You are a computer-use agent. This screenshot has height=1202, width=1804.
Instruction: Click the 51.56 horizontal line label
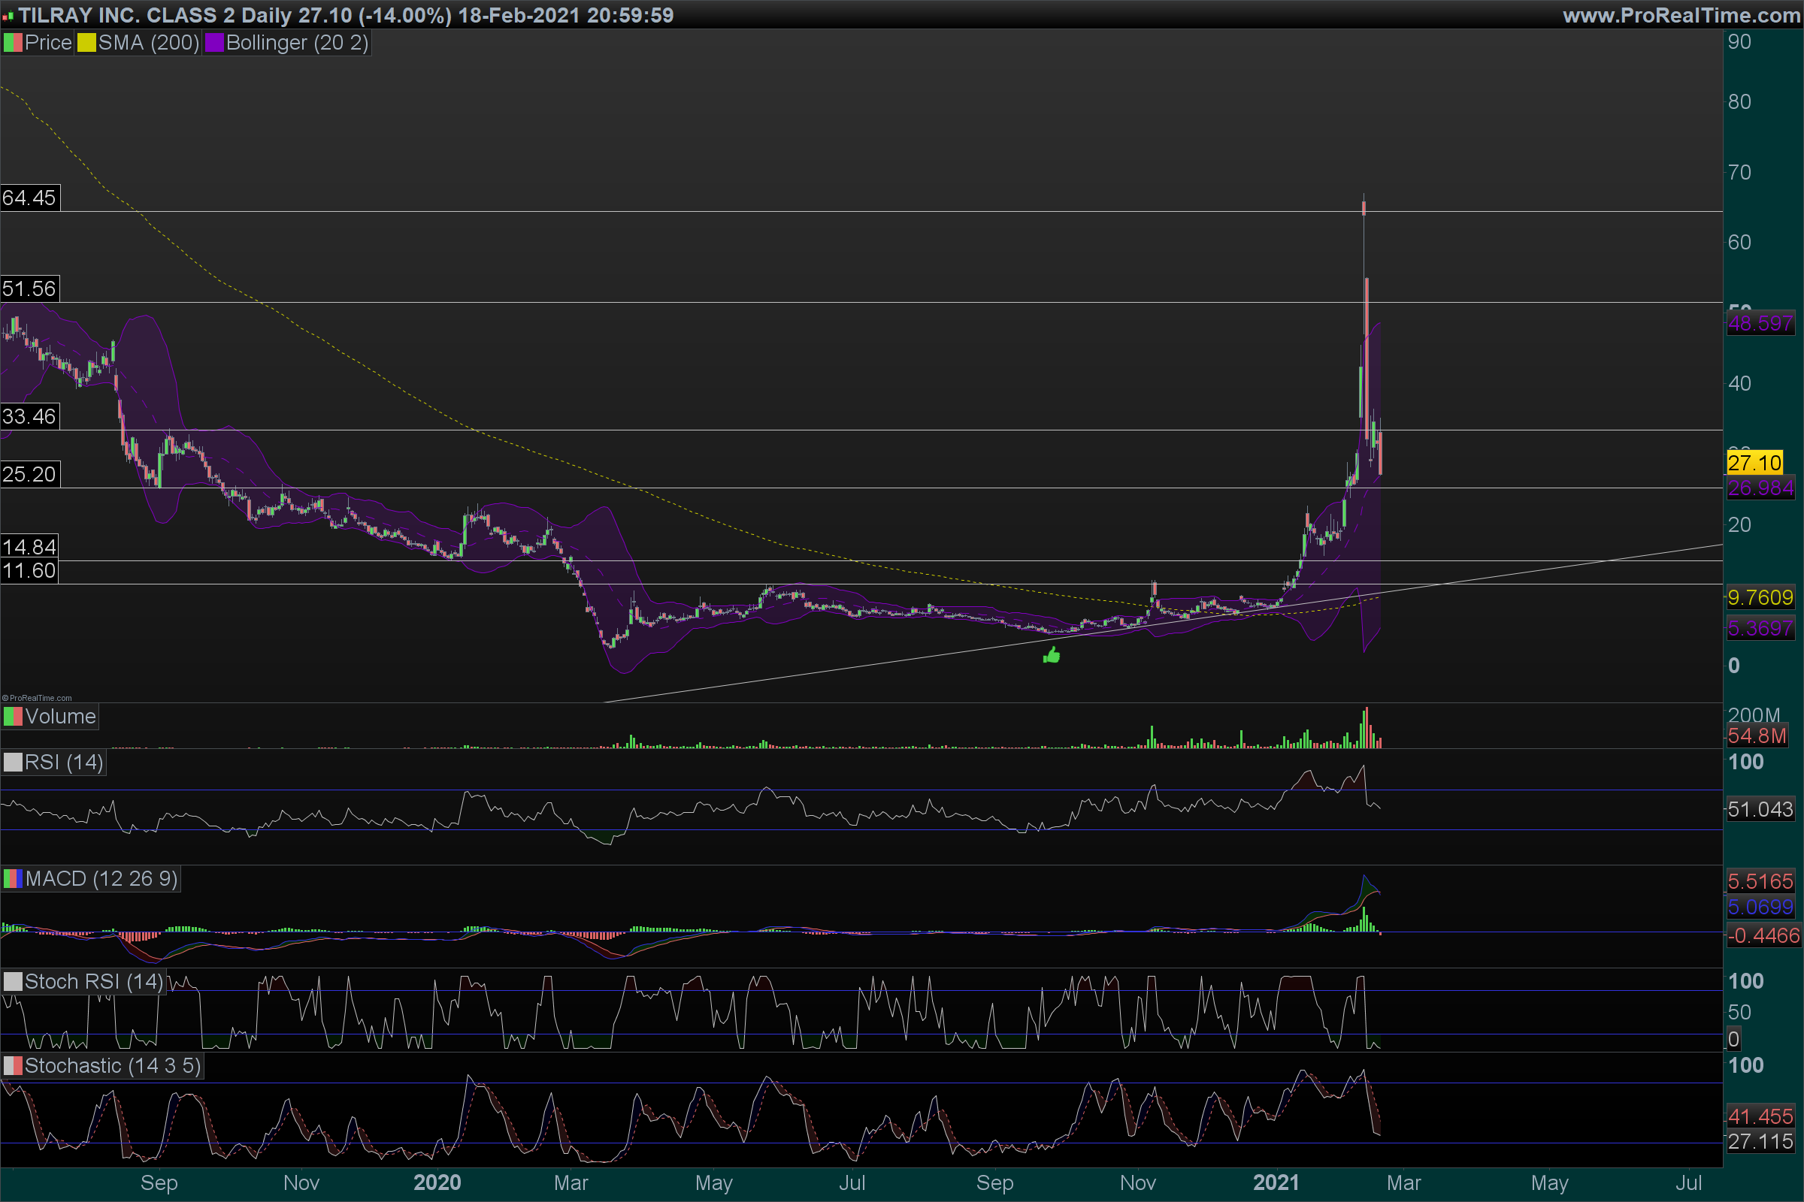point(29,289)
